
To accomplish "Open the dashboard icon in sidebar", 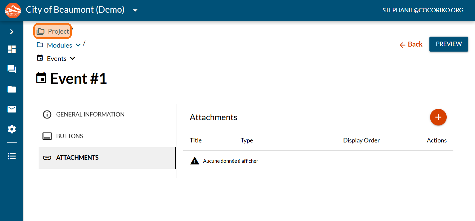I will tap(12, 49).
